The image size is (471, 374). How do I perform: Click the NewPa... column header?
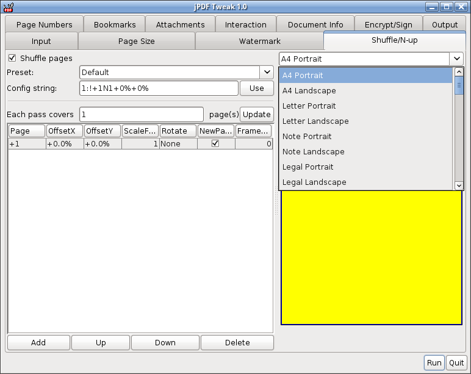coord(216,131)
